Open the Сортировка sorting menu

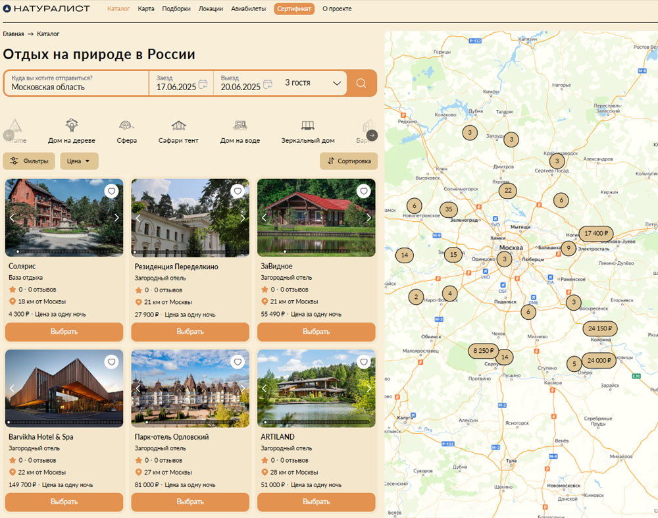tap(348, 161)
